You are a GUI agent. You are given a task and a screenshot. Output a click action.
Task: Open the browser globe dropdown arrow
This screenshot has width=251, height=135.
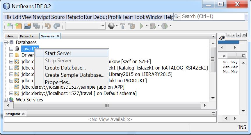click(117, 26)
